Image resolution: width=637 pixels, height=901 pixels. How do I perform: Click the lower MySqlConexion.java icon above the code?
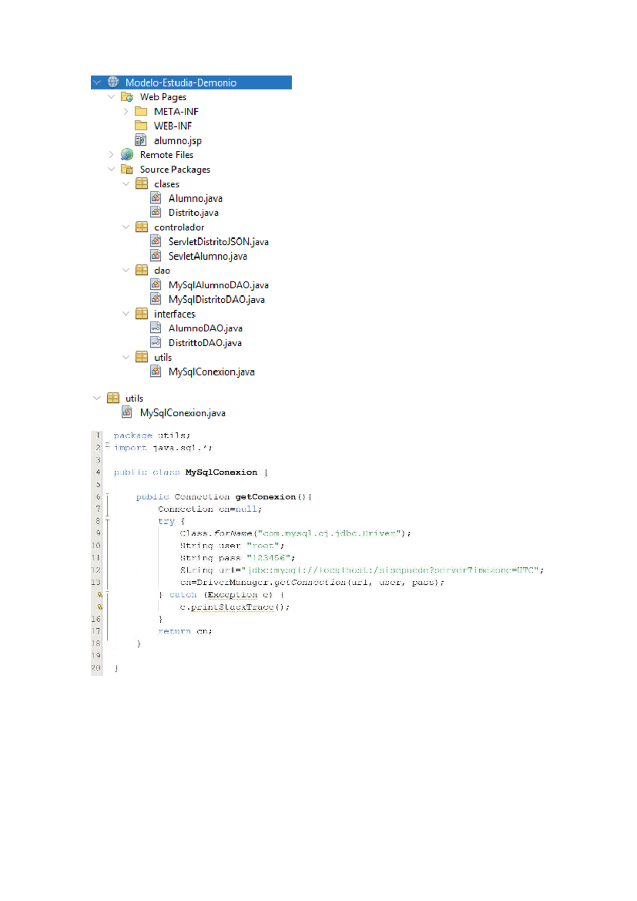(x=127, y=412)
